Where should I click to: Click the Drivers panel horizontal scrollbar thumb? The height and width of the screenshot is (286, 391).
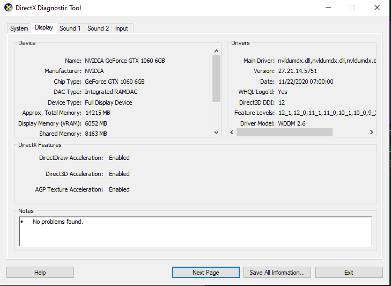[284, 133]
